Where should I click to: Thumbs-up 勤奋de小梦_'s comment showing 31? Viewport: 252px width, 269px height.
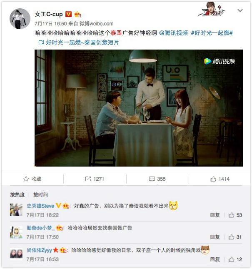coord(235,237)
